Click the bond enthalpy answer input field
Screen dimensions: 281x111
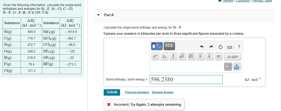click(186, 79)
